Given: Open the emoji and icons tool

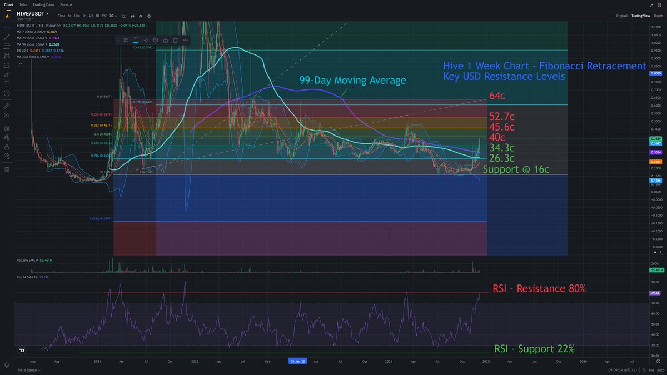Looking at the screenshot, I should pos(7,93).
